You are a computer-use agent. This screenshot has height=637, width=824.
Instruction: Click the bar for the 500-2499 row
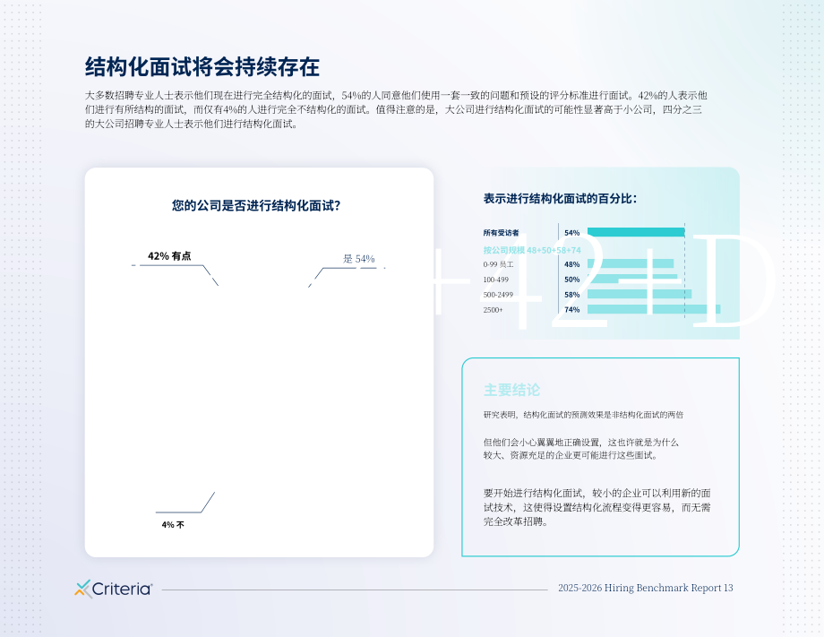pyautogui.click(x=639, y=295)
